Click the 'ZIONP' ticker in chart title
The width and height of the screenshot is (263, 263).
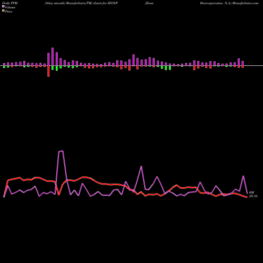[x=113, y=3]
